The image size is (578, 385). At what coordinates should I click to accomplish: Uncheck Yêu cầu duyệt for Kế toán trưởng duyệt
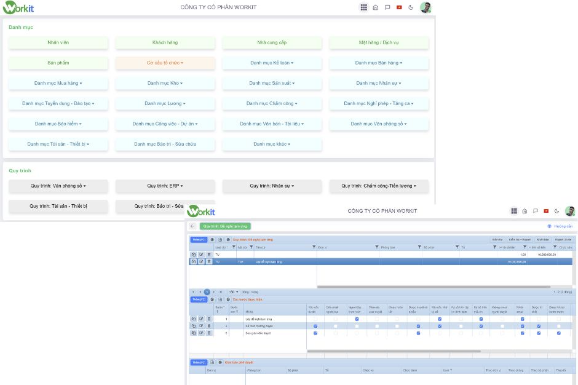tap(315, 326)
